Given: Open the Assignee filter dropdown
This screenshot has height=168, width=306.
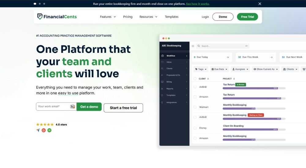Looking at the screenshot, I should coord(240,69).
